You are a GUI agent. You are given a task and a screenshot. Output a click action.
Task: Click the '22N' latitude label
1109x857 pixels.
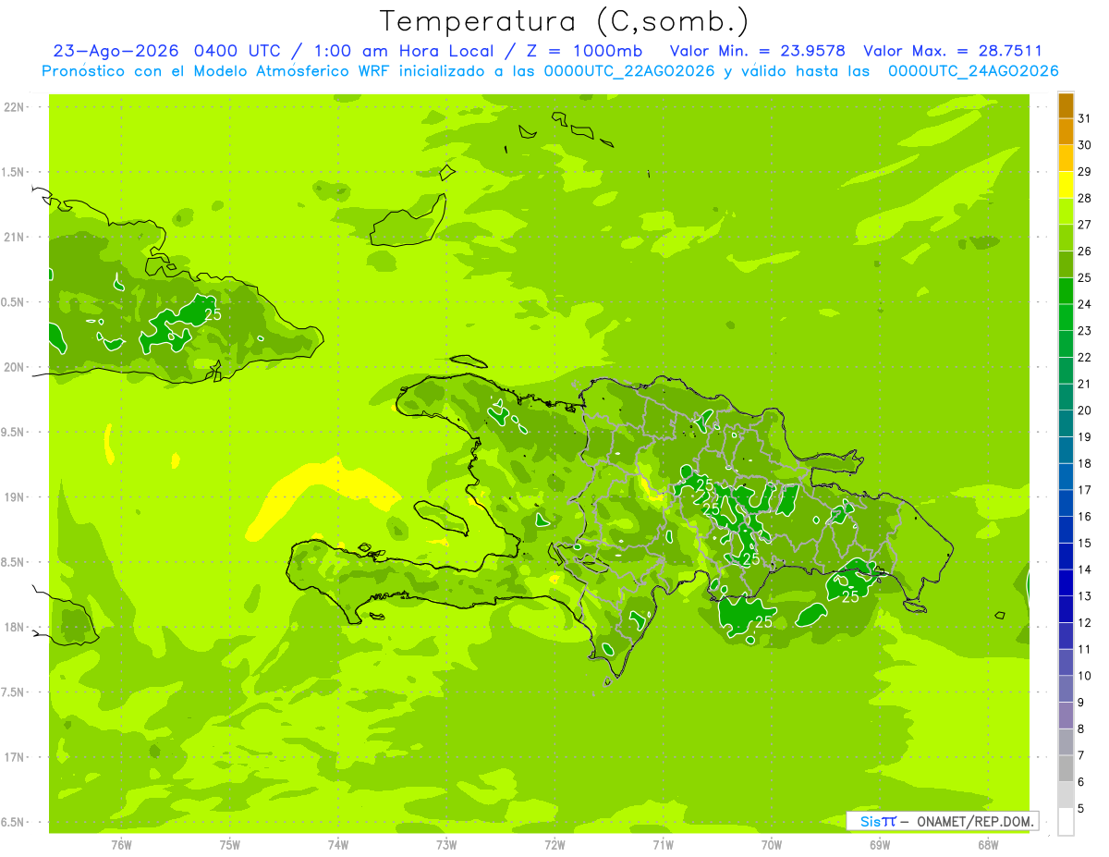coord(16,106)
